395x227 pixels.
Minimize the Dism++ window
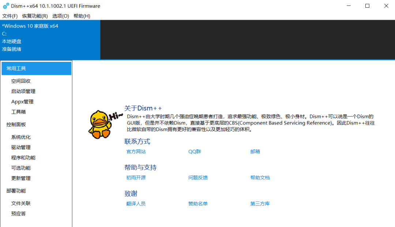pyautogui.click(x=349, y=6)
